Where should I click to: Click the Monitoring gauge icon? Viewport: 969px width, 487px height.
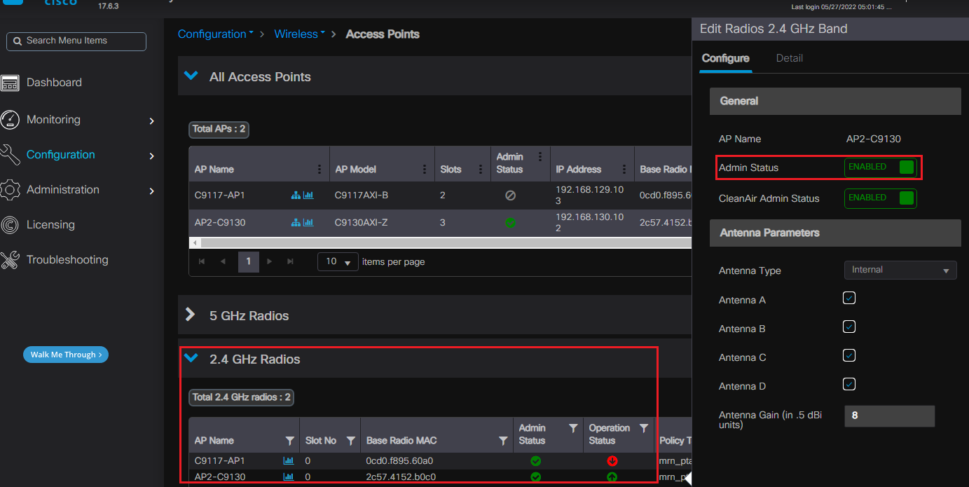[x=10, y=120]
